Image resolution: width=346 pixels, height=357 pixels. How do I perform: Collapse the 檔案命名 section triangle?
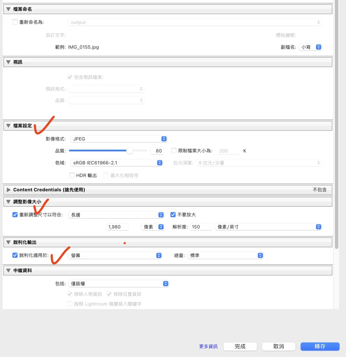(8, 9)
